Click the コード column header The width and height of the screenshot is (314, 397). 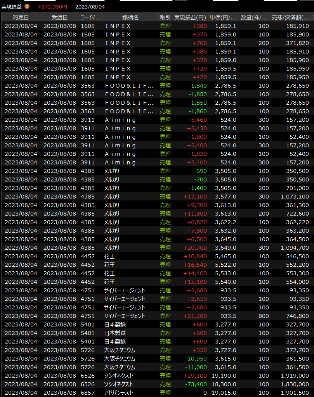[90, 17]
